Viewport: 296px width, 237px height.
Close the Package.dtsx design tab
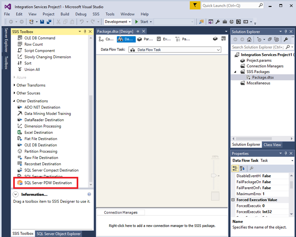[x=144, y=31]
